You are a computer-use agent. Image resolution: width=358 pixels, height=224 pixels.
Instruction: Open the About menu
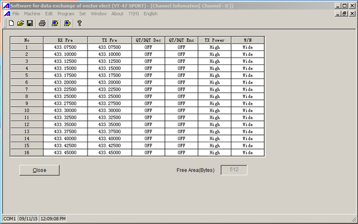coord(117,13)
